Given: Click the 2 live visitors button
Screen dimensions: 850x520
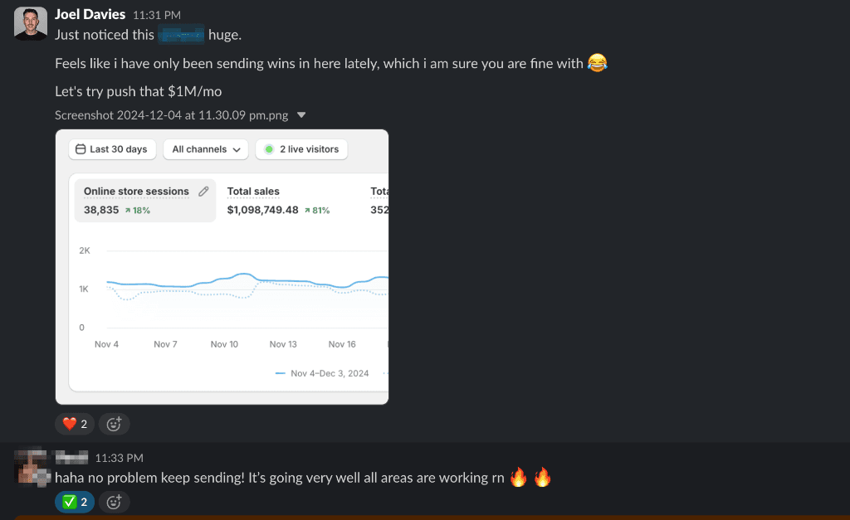Looking at the screenshot, I should pyautogui.click(x=301, y=149).
